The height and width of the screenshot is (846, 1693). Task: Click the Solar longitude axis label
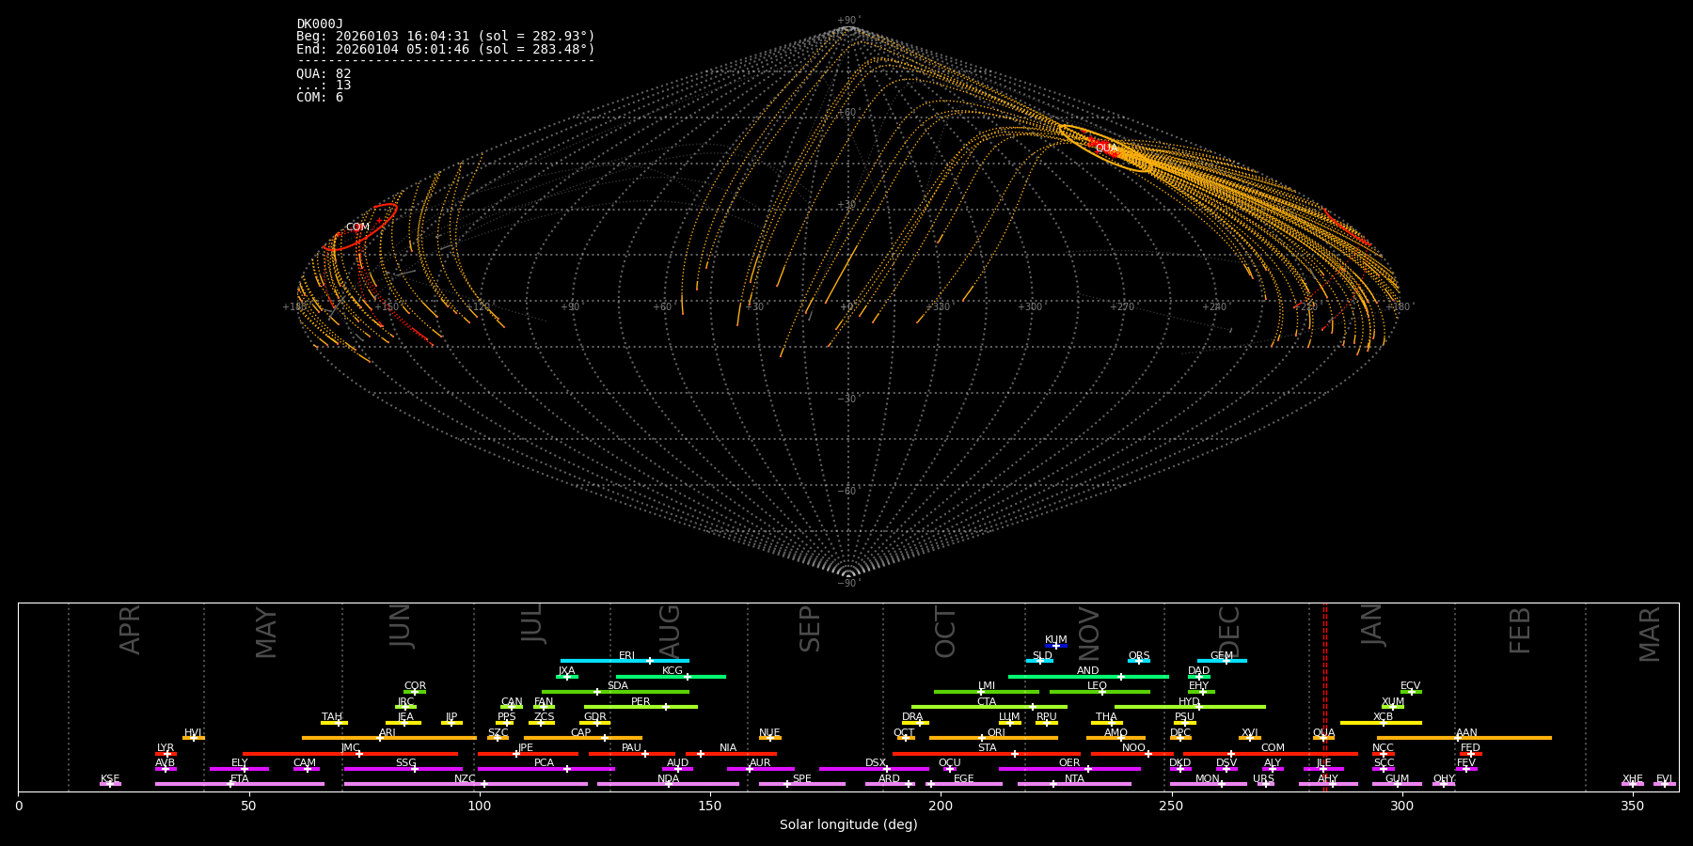(848, 825)
